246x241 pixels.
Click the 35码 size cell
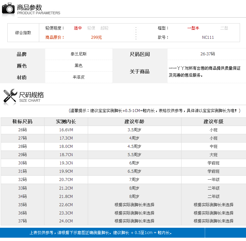coord(22,205)
